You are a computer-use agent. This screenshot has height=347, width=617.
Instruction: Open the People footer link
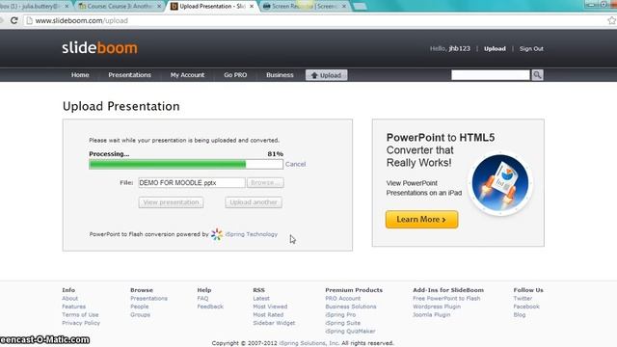pyautogui.click(x=139, y=307)
